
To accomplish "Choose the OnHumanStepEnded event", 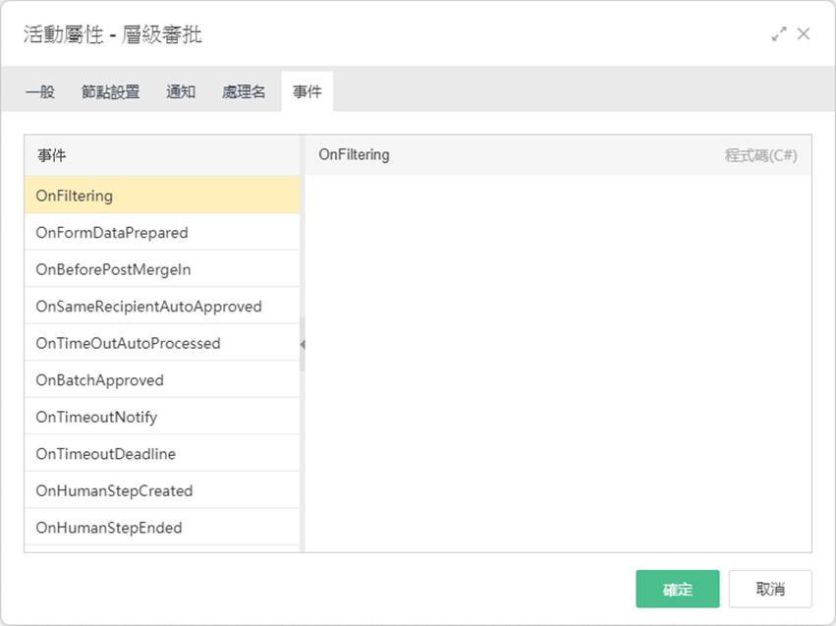I will coord(162,527).
